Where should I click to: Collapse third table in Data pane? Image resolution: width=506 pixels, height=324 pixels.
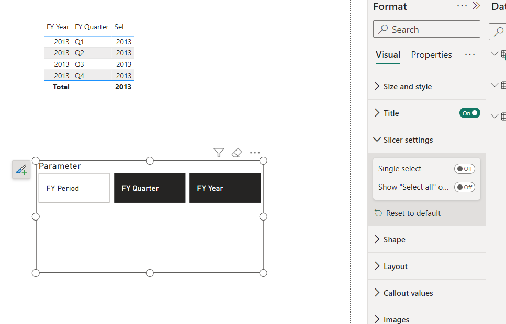pos(494,117)
